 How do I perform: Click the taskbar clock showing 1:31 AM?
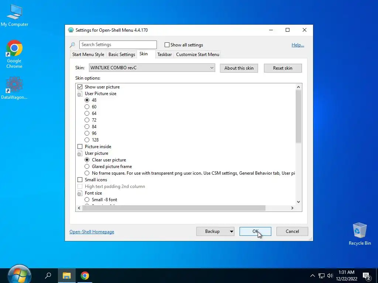(x=346, y=276)
